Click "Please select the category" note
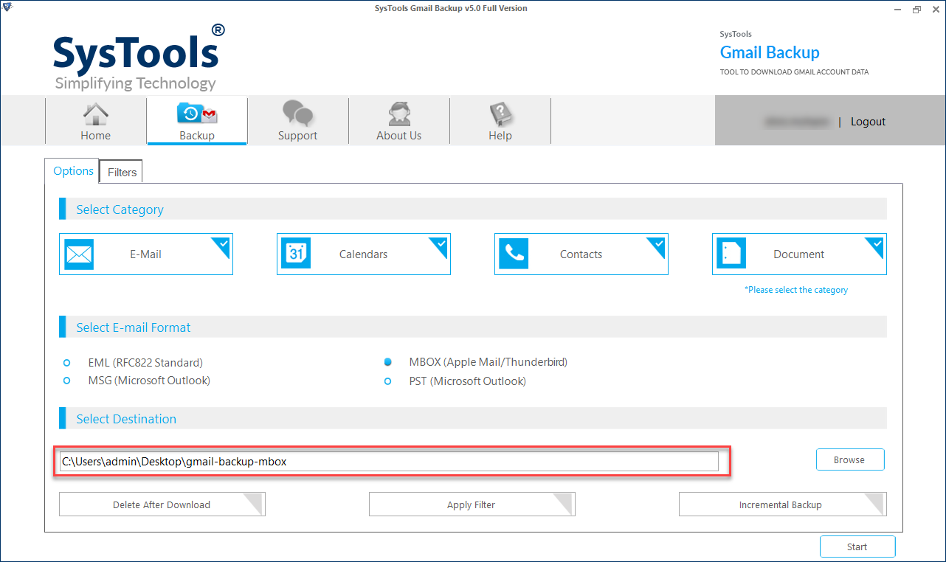Screen dimensions: 946x562 796,290
